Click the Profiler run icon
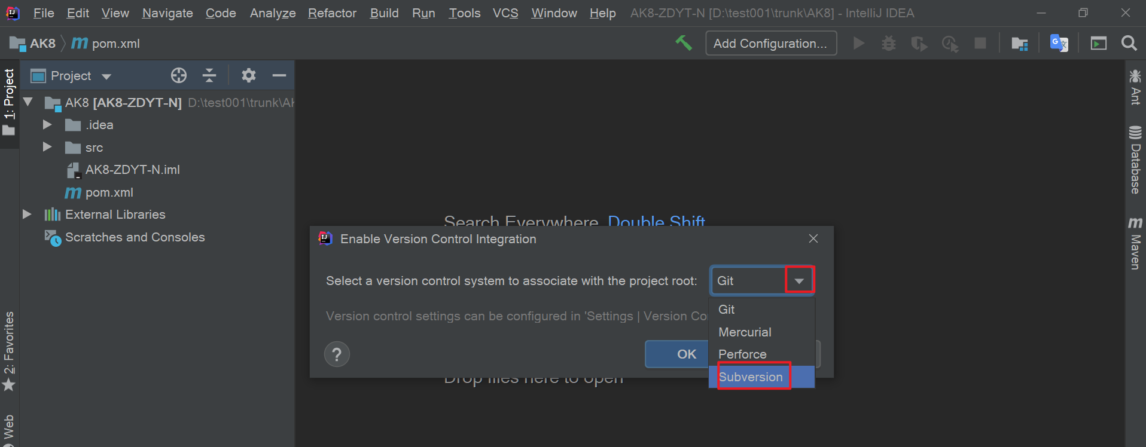Viewport: 1146px width, 447px height. click(950, 44)
